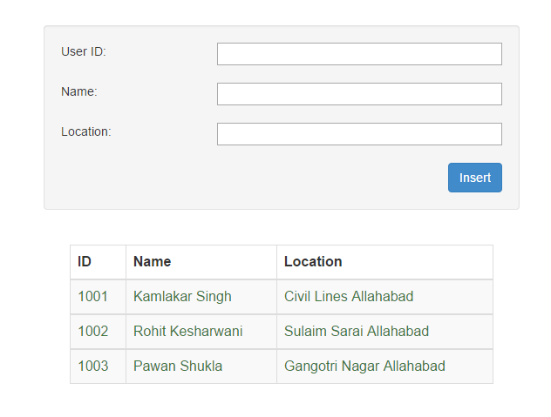The width and height of the screenshot is (551, 417).
Task: Click the Location field label
Action: click(x=86, y=131)
